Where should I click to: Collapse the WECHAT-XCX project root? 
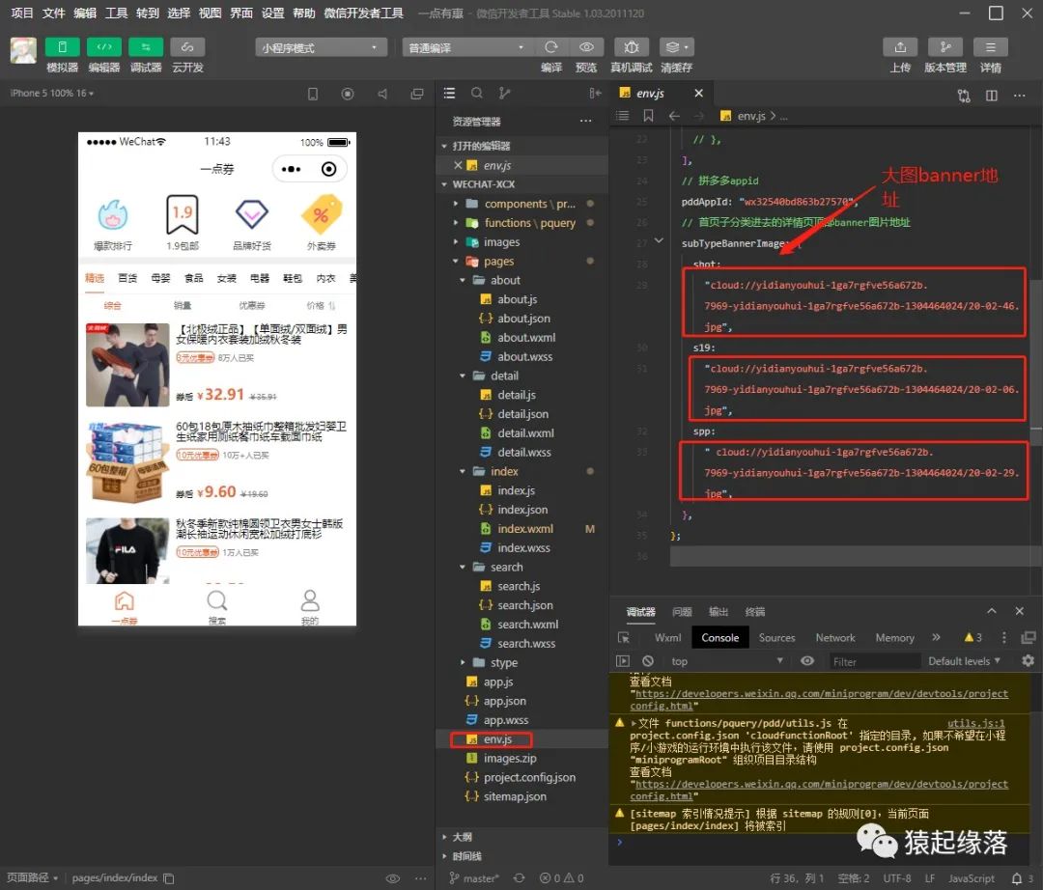point(444,184)
